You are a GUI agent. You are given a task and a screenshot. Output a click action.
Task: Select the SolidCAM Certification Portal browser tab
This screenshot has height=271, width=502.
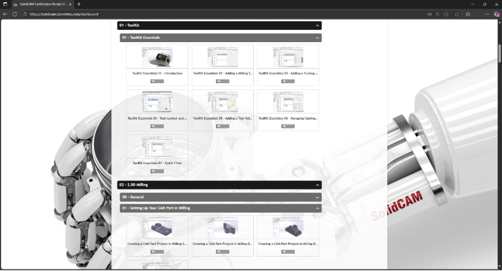pos(42,4)
